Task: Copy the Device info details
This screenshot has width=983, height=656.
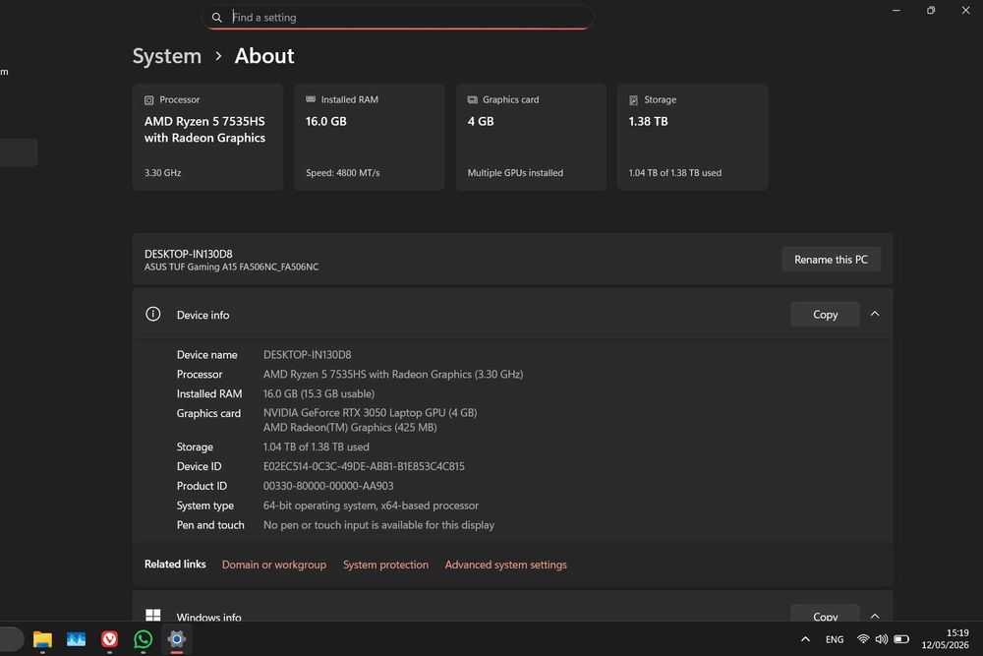Action: [x=825, y=314]
